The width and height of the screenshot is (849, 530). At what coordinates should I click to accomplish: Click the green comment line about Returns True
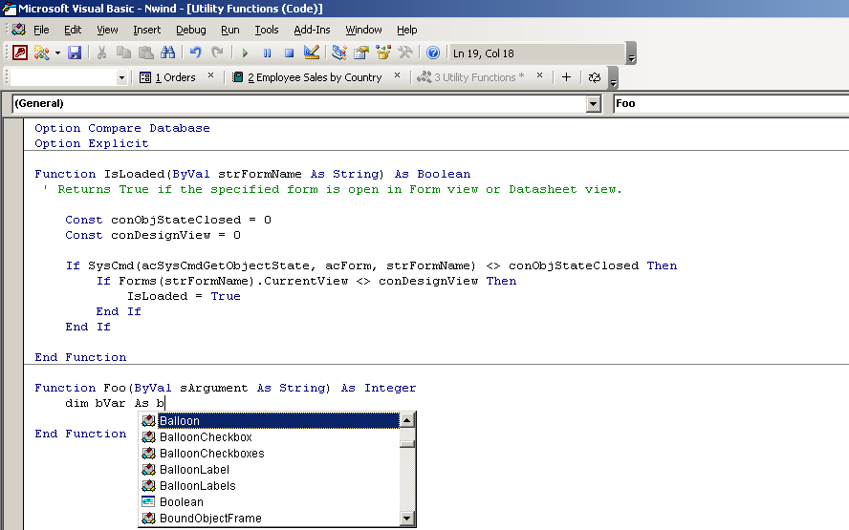[x=333, y=189]
